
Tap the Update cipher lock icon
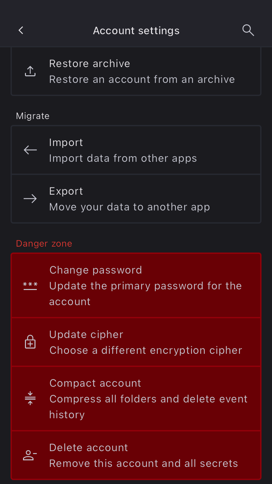[x=30, y=342]
